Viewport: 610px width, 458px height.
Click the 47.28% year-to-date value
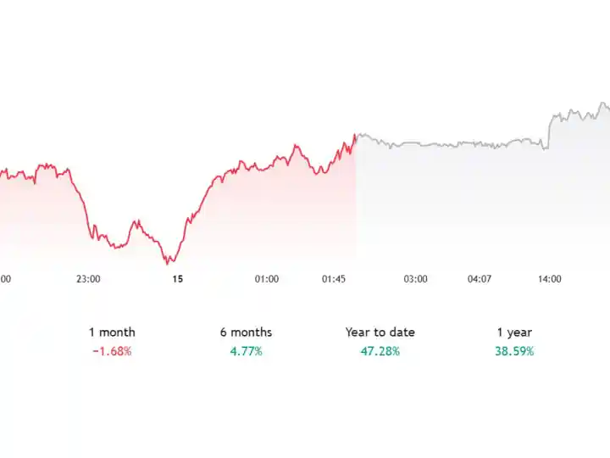coord(380,351)
